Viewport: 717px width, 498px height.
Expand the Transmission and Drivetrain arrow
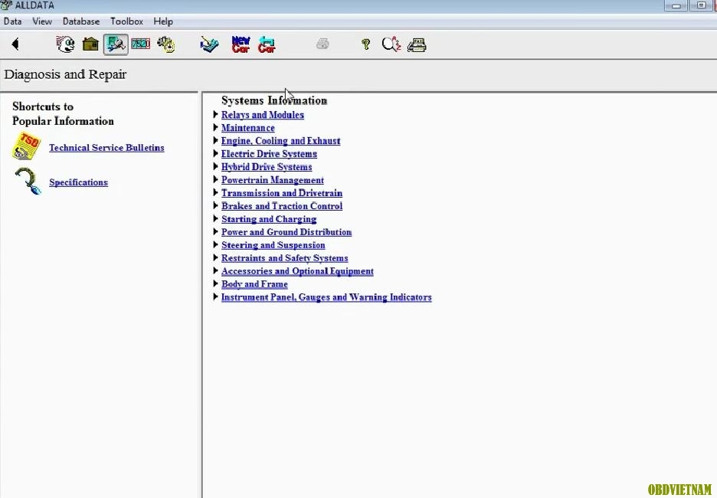click(x=215, y=192)
